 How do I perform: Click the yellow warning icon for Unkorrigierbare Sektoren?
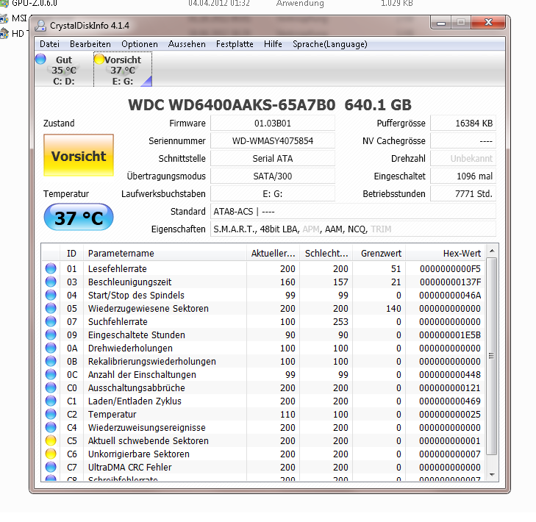51,454
